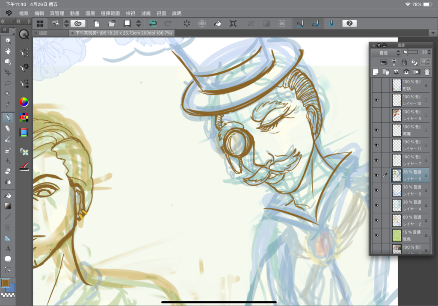Image resolution: width=438 pixels, height=306 pixels.
Task: Toggle Snap to Grid in command bar
Action: pyautogui.click(x=331, y=24)
